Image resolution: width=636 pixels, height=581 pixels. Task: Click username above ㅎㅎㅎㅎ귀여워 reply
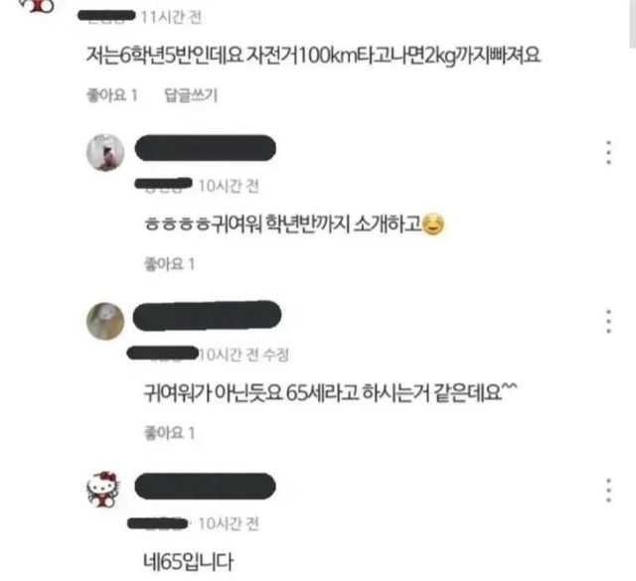coord(206,148)
